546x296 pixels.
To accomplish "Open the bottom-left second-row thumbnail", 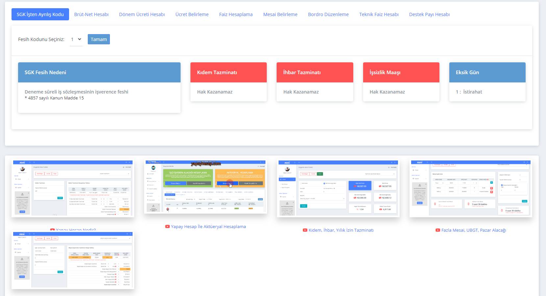I will click(x=73, y=260).
